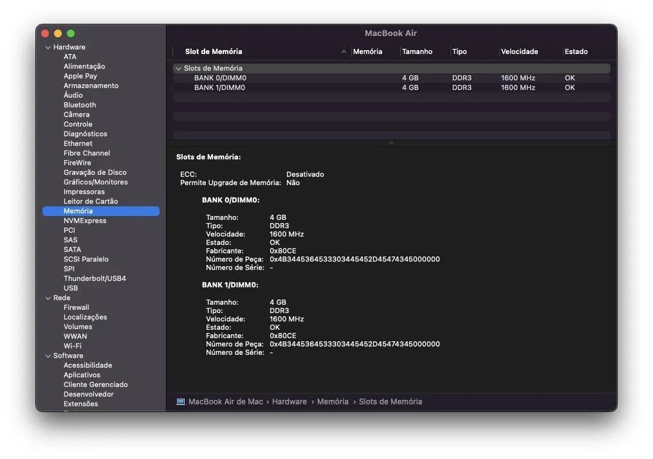Select the BANK 0/DIMM0 table row

(392, 78)
